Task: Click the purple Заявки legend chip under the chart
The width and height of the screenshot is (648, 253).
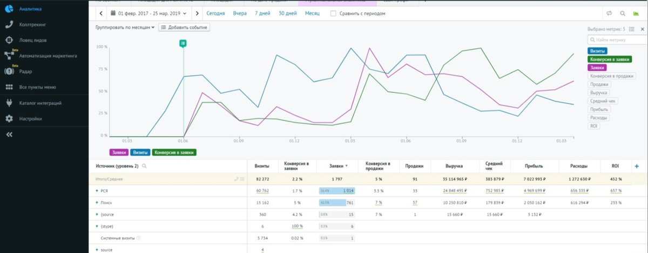Action: coord(119,152)
